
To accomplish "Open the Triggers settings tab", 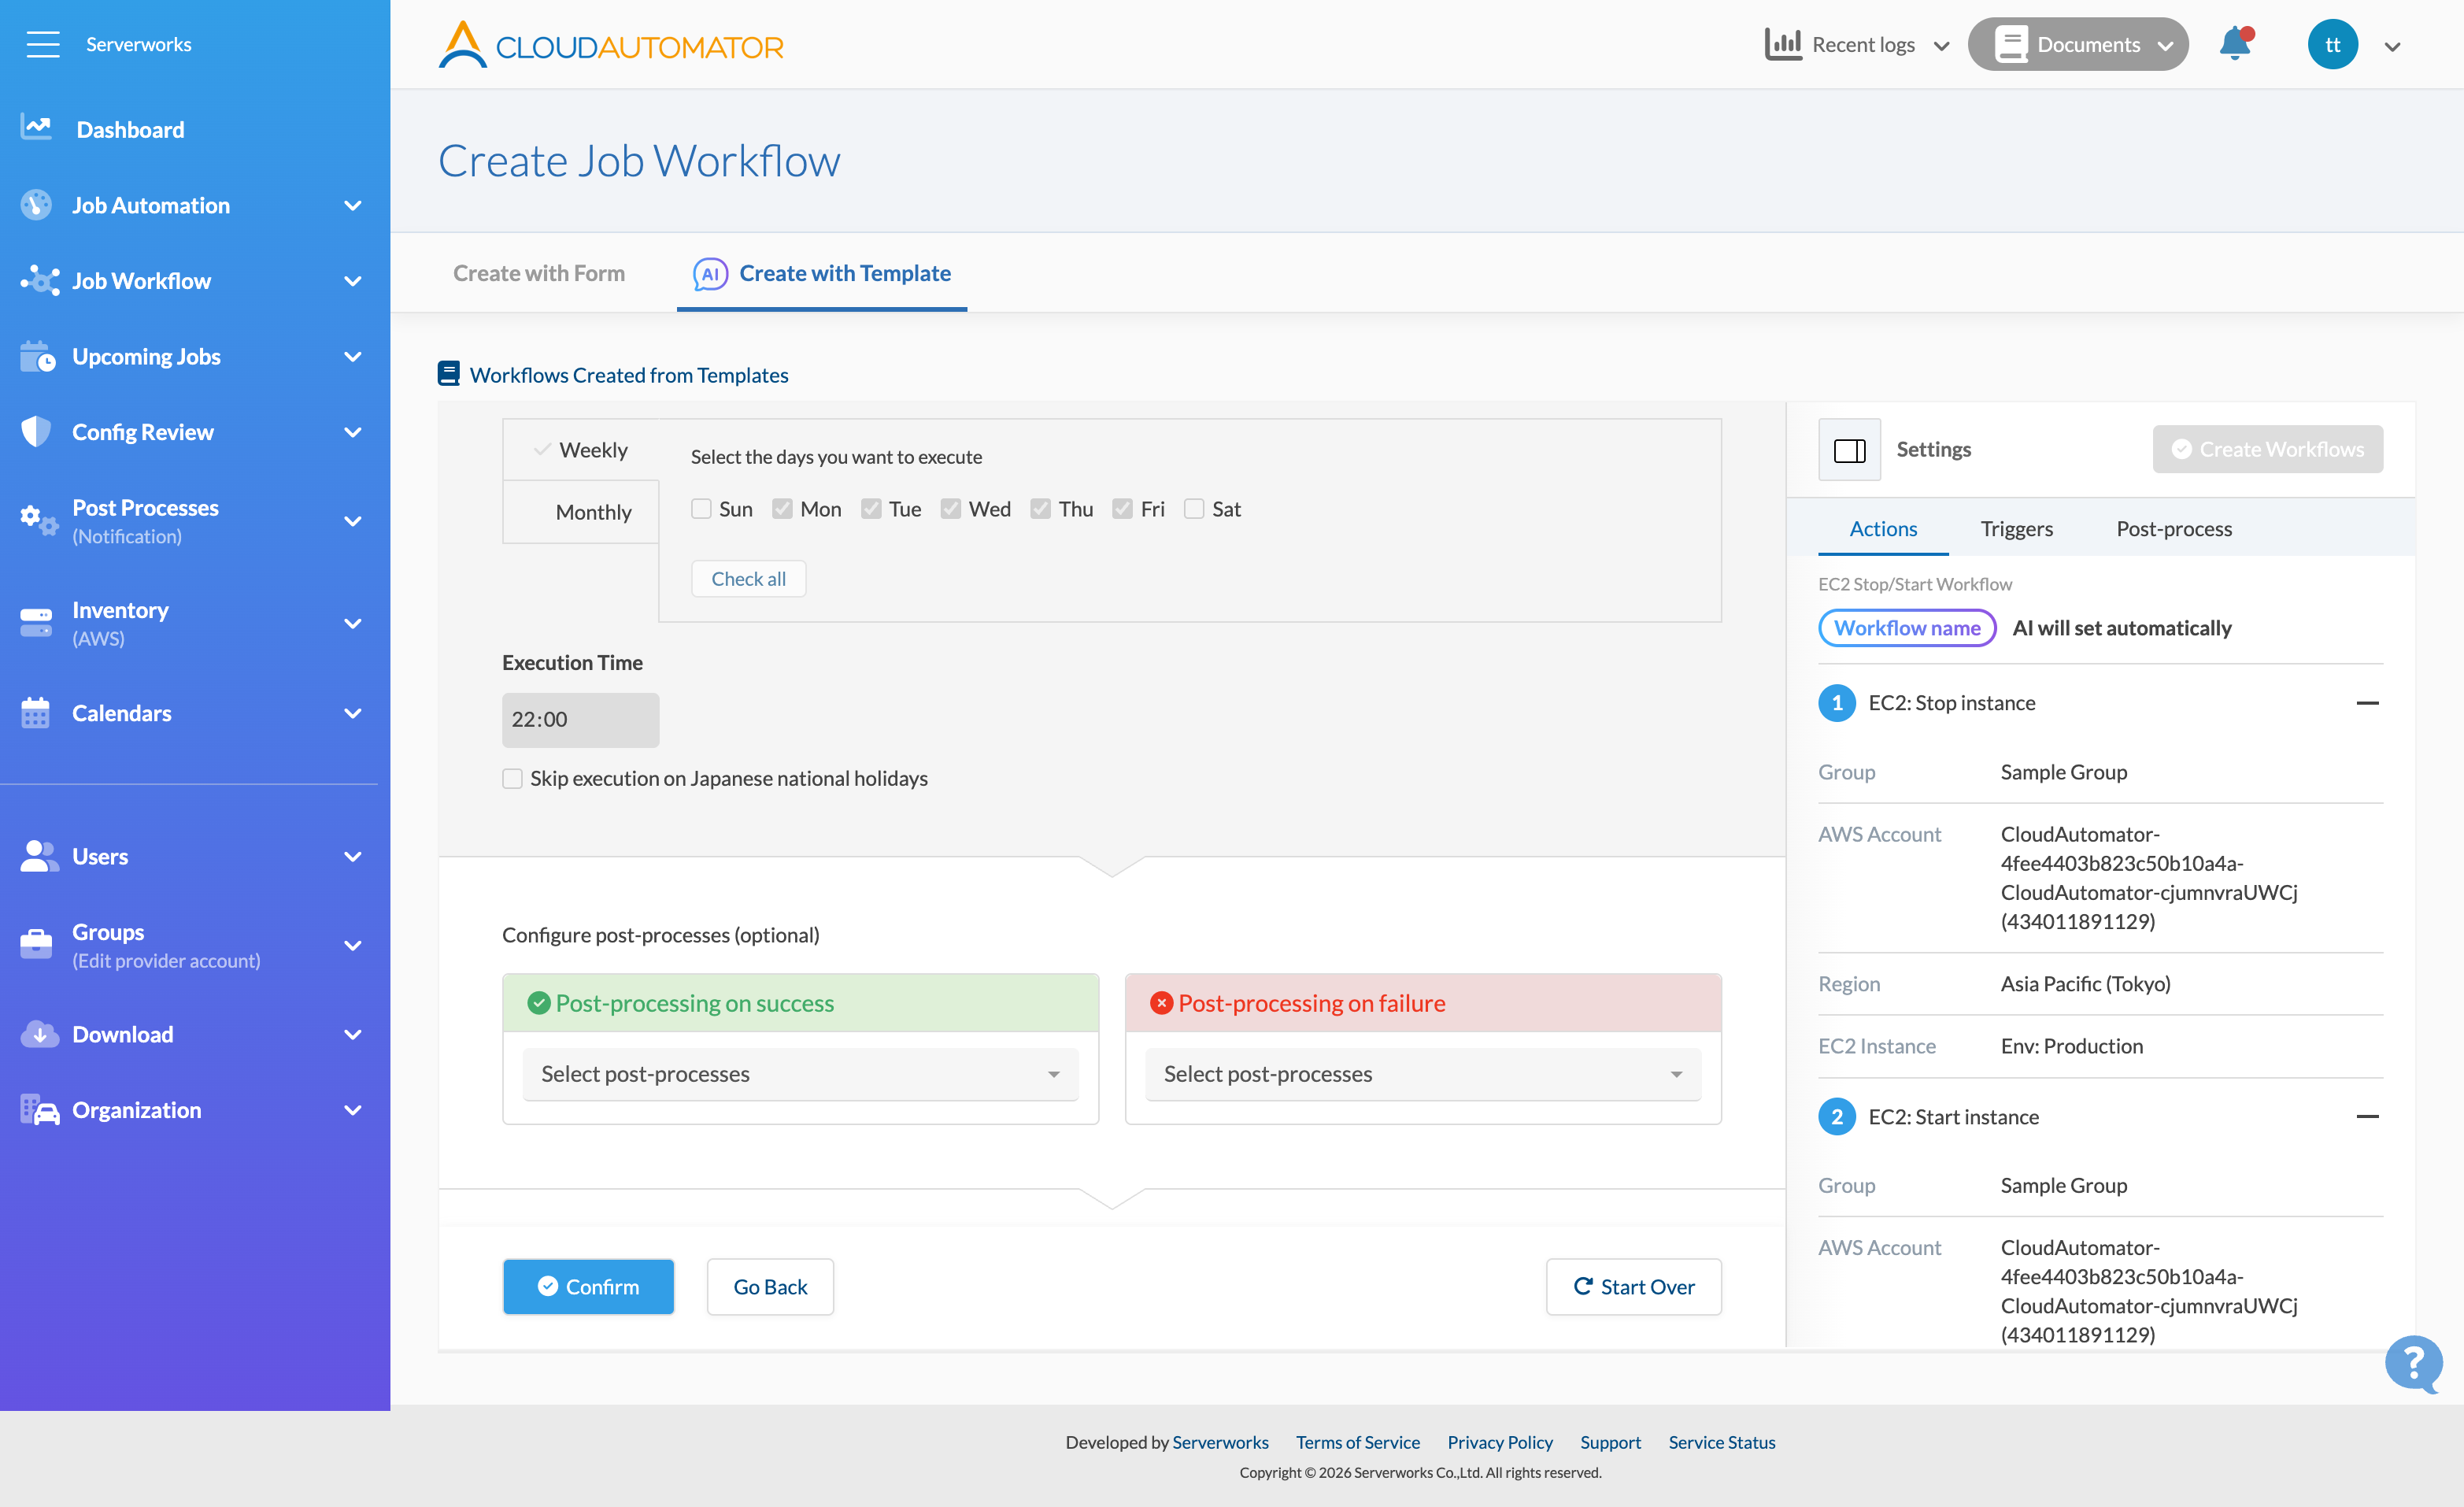I will 2017,528.
